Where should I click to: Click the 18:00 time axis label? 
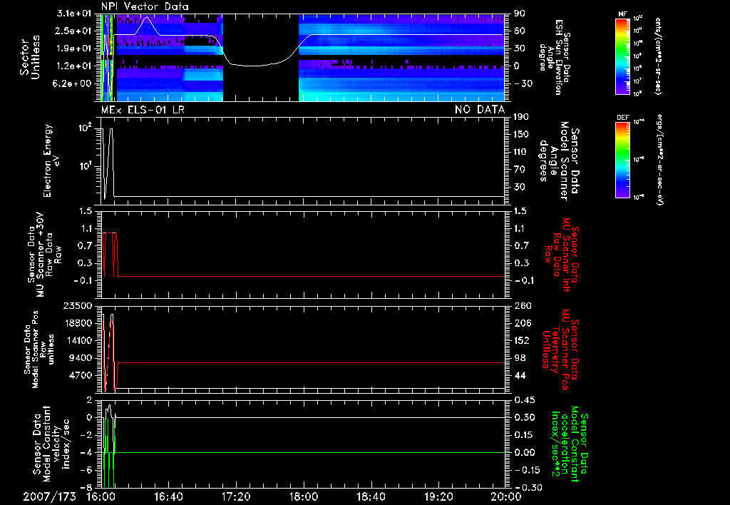[x=304, y=496]
